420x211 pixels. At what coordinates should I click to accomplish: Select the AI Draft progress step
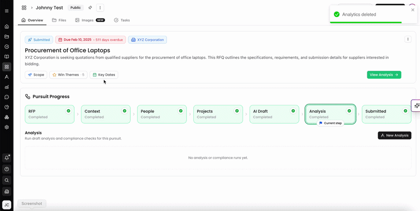(274, 114)
